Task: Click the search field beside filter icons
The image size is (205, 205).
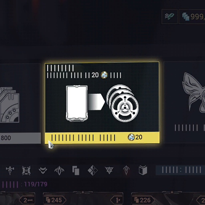Action: pyautogui.click(x=180, y=170)
